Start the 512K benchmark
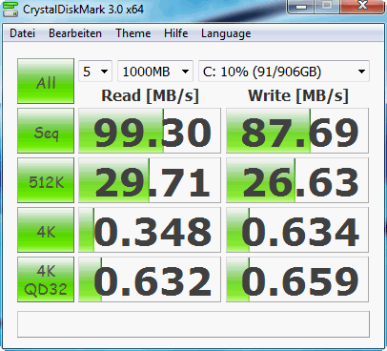This screenshot has height=351, width=387. (46, 180)
